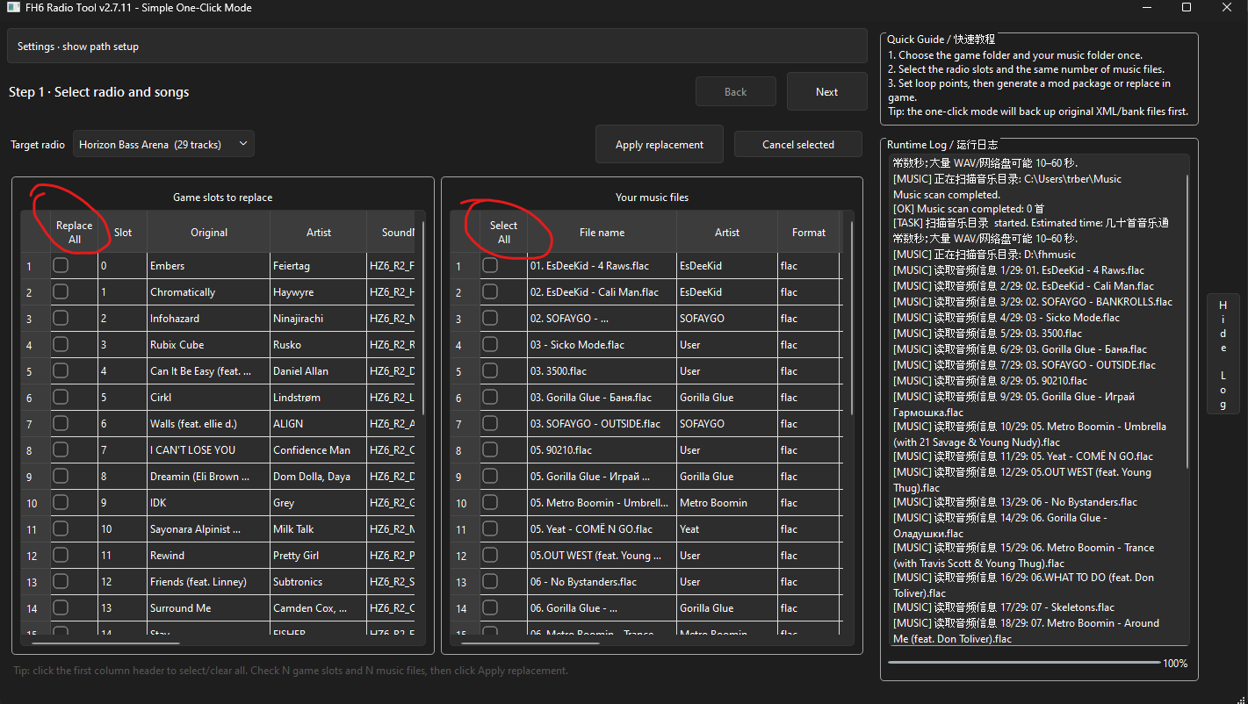Click the disabled Back button
1248x704 pixels.
pyautogui.click(x=736, y=92)
